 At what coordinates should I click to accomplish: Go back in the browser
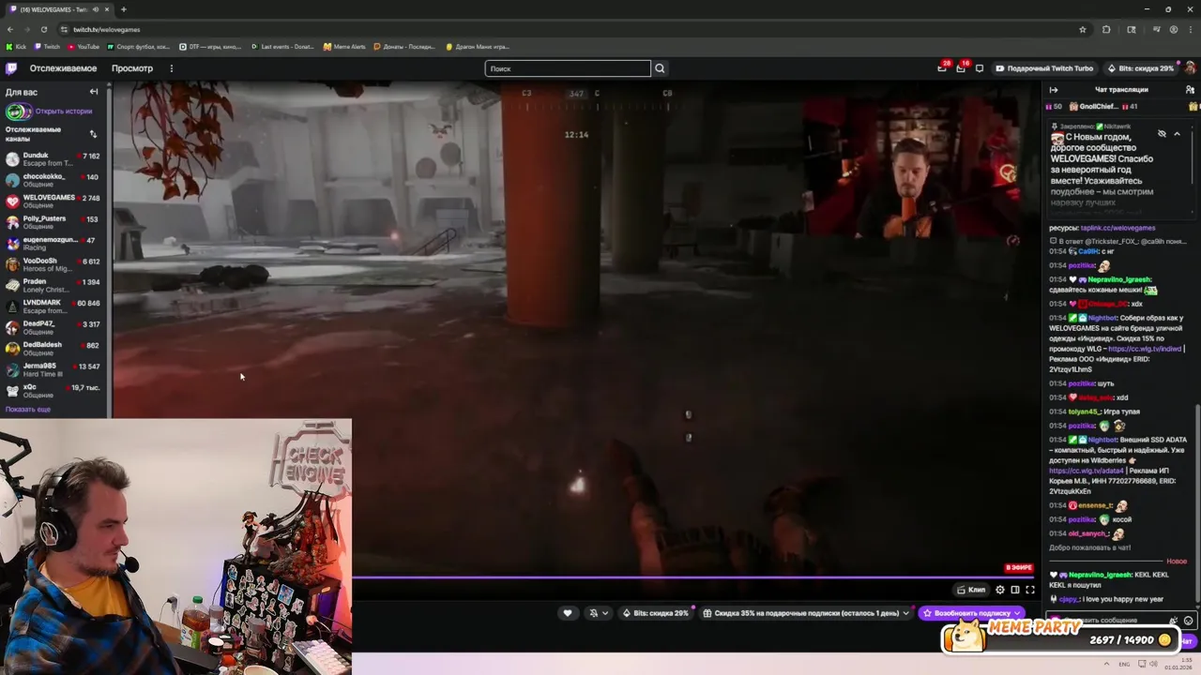click(x=10, y=29)
